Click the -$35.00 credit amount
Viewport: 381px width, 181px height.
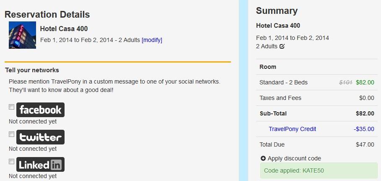[364, 129]
